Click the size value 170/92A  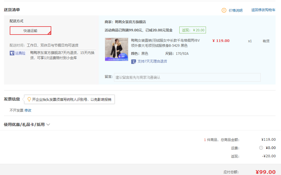click(x=182, y=54)
